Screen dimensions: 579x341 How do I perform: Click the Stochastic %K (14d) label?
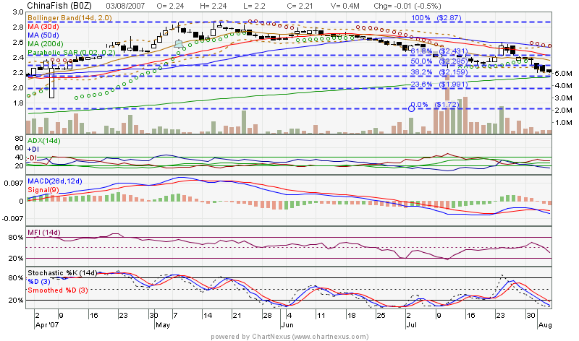pyautogui.click(x=63, y=272)
